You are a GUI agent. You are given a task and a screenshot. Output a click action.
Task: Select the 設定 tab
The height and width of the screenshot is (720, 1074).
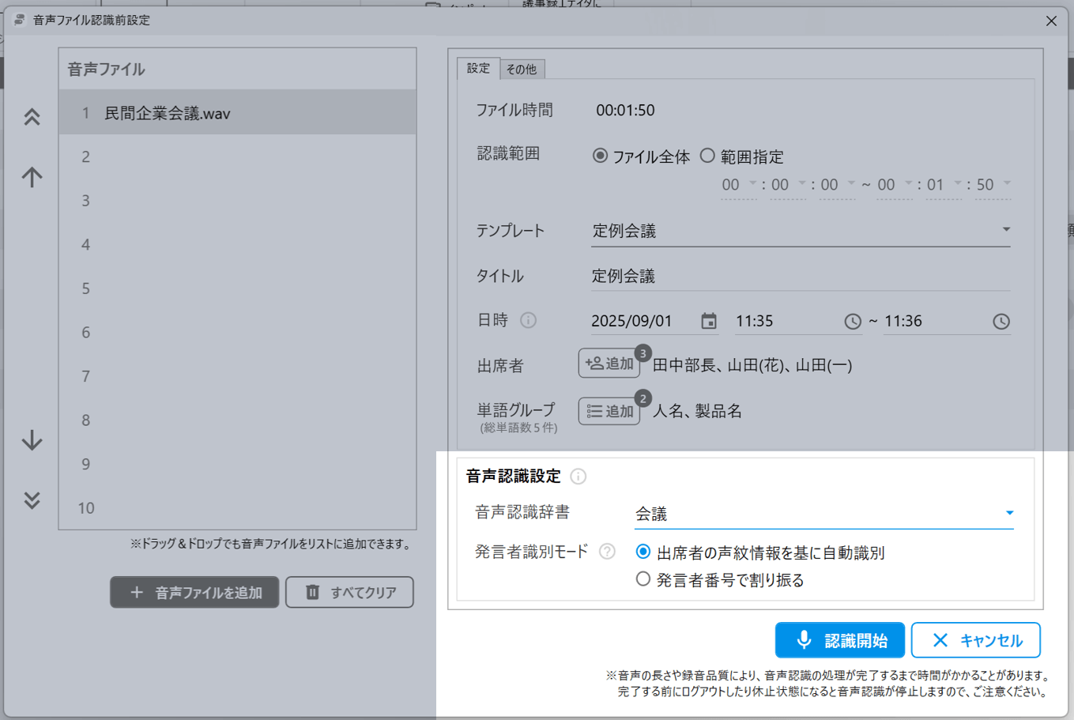[478, 69]
